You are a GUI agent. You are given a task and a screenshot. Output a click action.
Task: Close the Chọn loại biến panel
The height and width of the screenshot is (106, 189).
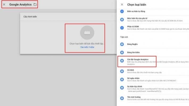point(122,5)
